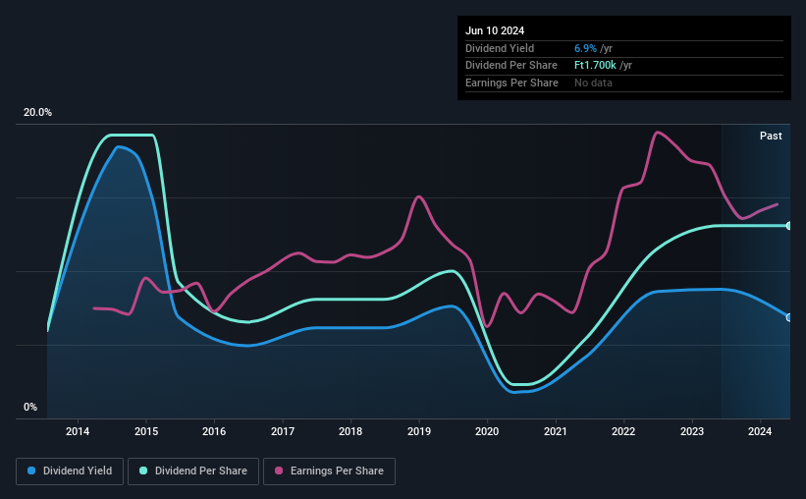Click the 2017 x-axis label

click(x=283, y=431)
